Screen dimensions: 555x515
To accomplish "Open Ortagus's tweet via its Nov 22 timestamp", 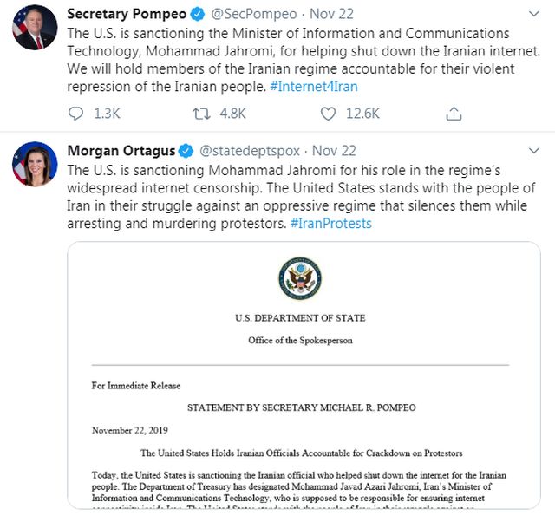I will [x=334, y=151].
